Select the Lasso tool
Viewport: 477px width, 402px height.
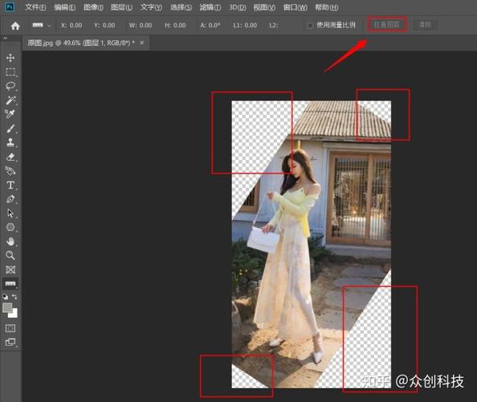[x=10, y=86]
